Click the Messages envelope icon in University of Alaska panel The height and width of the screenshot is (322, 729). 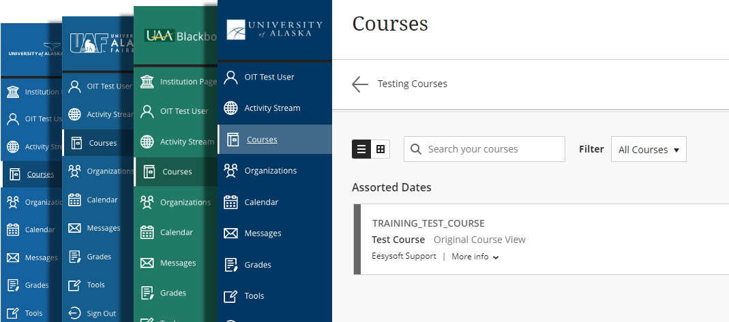click(x=230, y=234)
